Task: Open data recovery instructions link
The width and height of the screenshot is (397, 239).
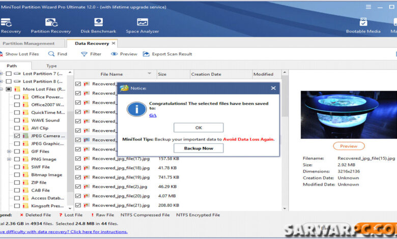Action: click(x=64, y=232)
